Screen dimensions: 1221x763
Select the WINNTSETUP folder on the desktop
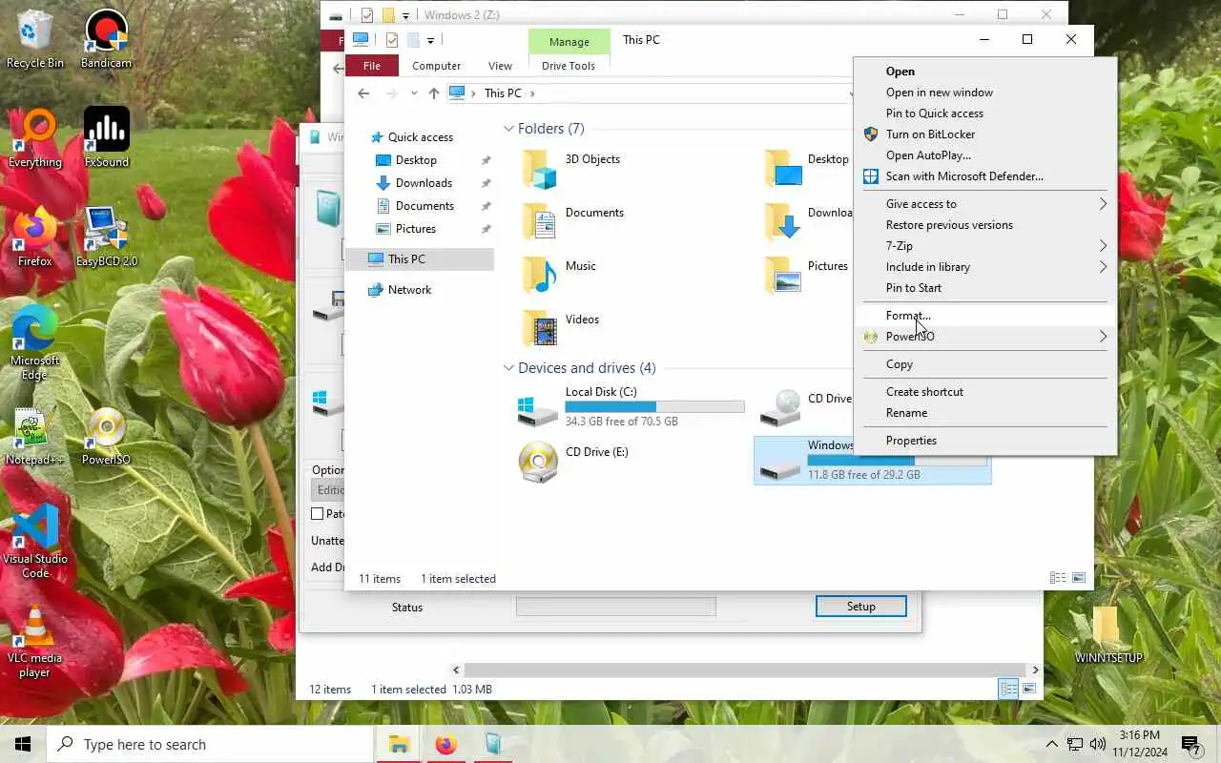(1107, 634)
